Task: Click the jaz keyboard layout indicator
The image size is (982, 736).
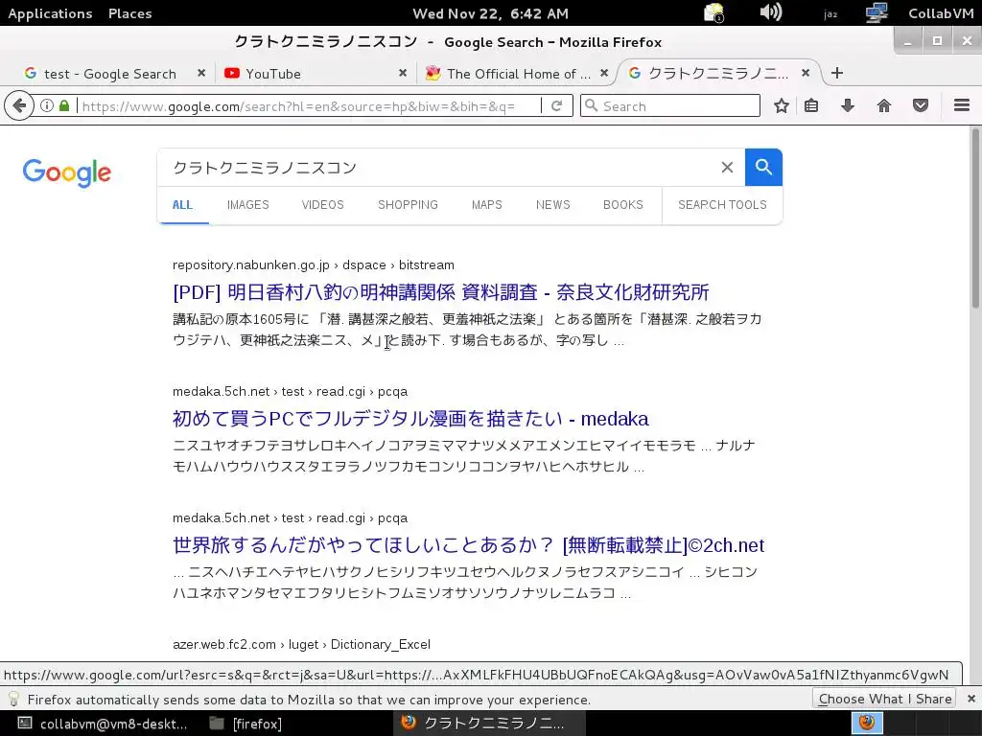Action: tap(830, 13)
